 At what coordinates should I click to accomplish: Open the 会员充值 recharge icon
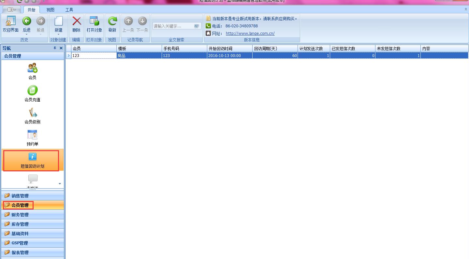(32, 90)
